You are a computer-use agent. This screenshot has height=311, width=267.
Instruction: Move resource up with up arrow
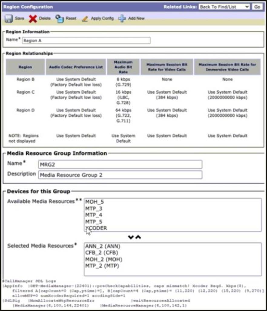click(x=138, y=237)
